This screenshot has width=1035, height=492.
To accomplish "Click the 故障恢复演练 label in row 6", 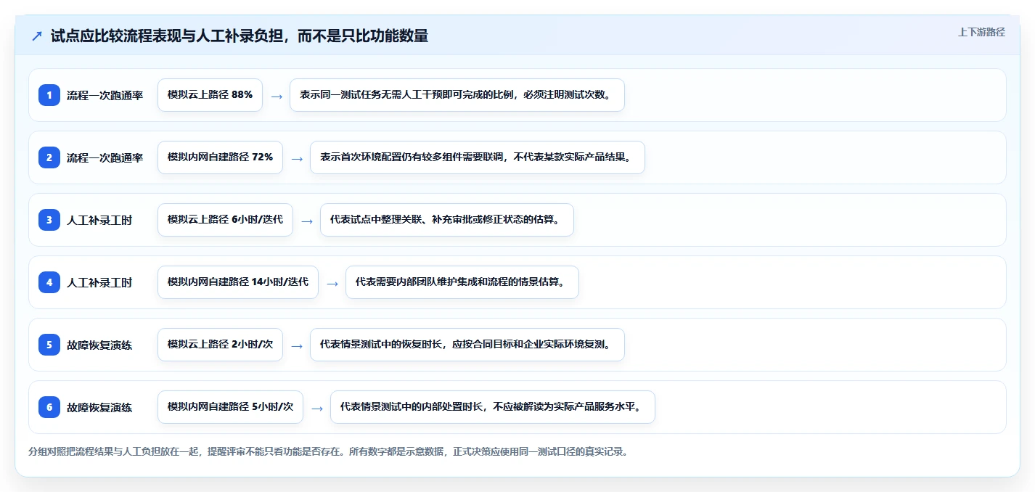I will pos(99,407).
